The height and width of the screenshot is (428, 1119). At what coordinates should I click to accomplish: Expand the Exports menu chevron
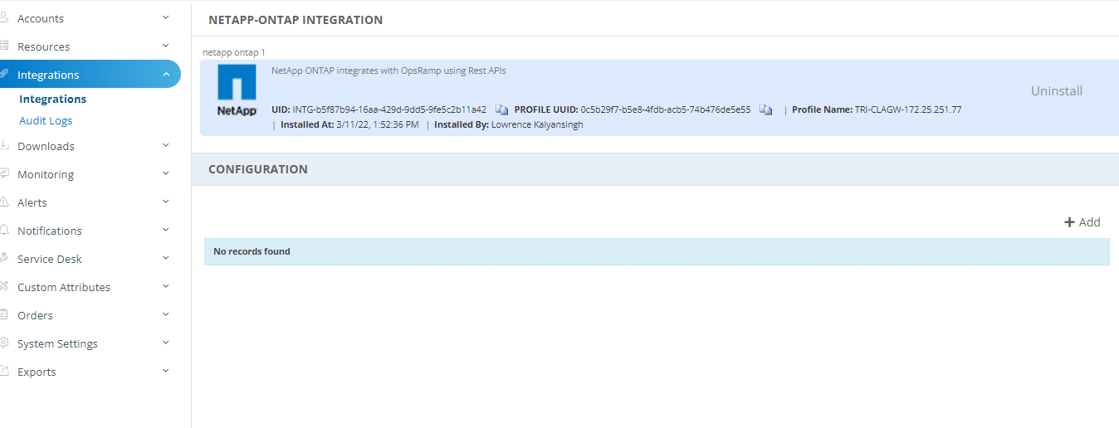tap(166, 371)
